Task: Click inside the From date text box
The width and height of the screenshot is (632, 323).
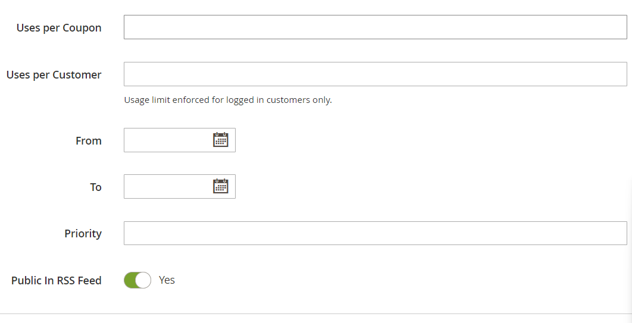Action: pyautogui.click(x=168, y=140)
